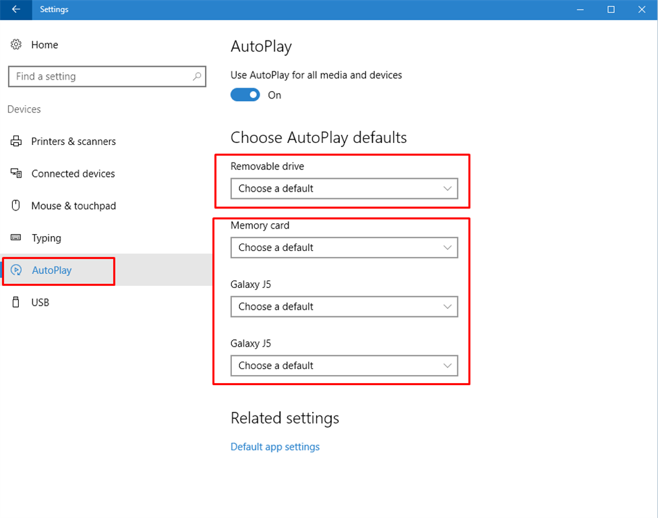This screenshot has width=658, height=518.
Task: Click the Typing keyboard icon
Action: (16, 238)
